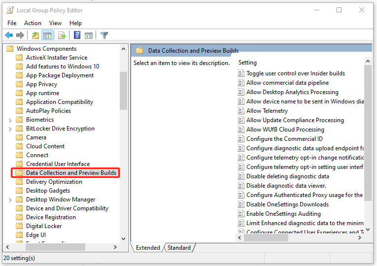Expand the Desktop Window Manager node
Screen dimensions: 377x266
click(10, 199)
